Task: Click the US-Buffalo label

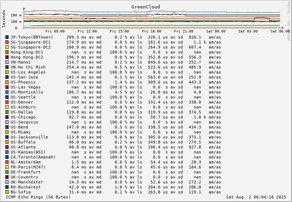Action: pos(23,142)
